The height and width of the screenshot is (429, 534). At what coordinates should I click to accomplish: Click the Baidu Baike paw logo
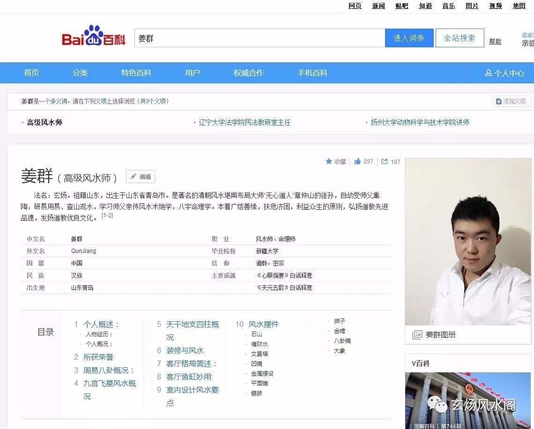click(x=94, y=36)
